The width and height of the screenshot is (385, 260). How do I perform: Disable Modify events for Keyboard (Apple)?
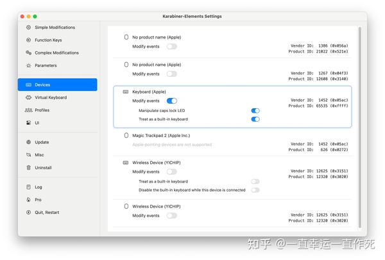(171, 101)
